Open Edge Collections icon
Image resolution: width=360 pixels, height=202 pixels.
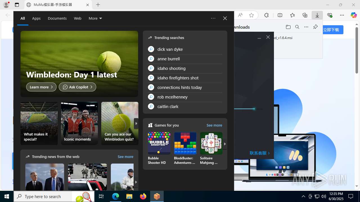(x=305, y=15)
